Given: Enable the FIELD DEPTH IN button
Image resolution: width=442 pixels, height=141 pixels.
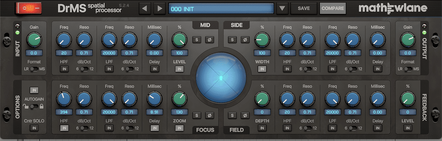Looking at the screenshot, I should 262,128.
